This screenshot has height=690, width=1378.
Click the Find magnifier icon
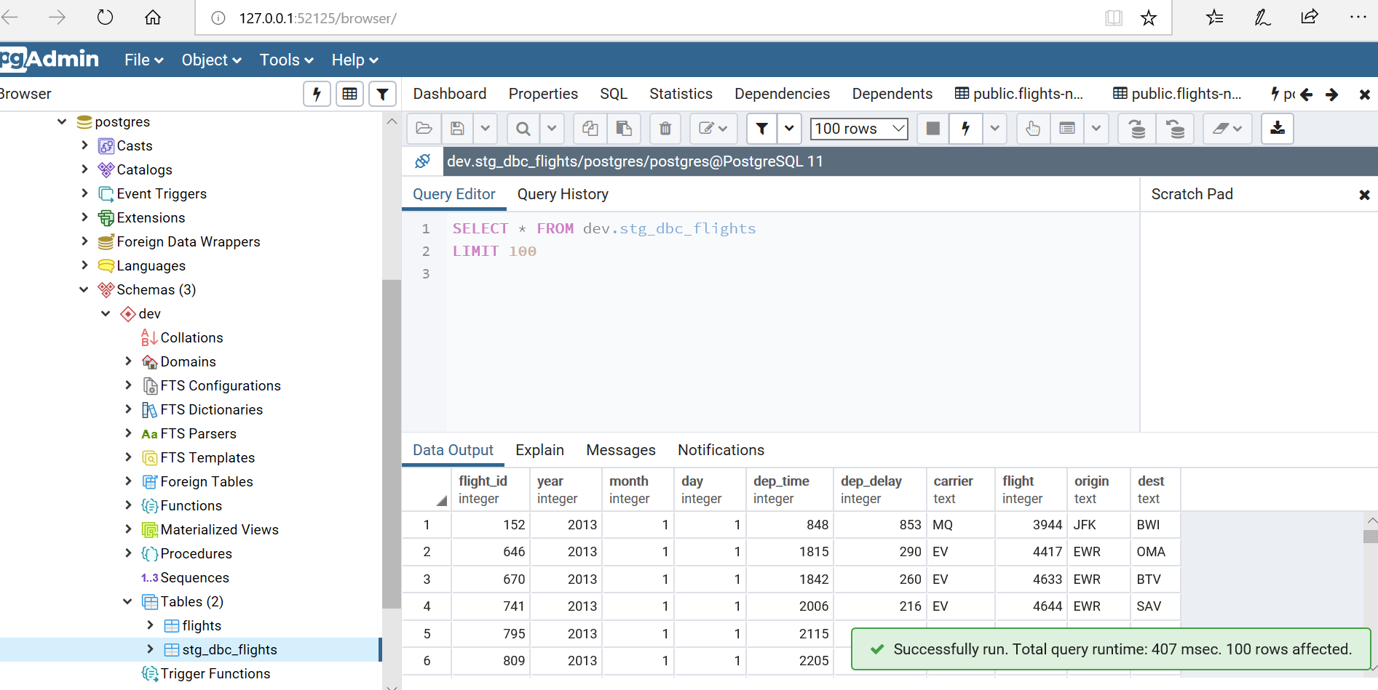tap(523, 129)
